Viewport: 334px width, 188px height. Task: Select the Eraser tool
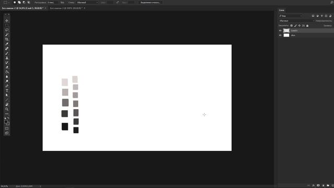tap(7, 67)
